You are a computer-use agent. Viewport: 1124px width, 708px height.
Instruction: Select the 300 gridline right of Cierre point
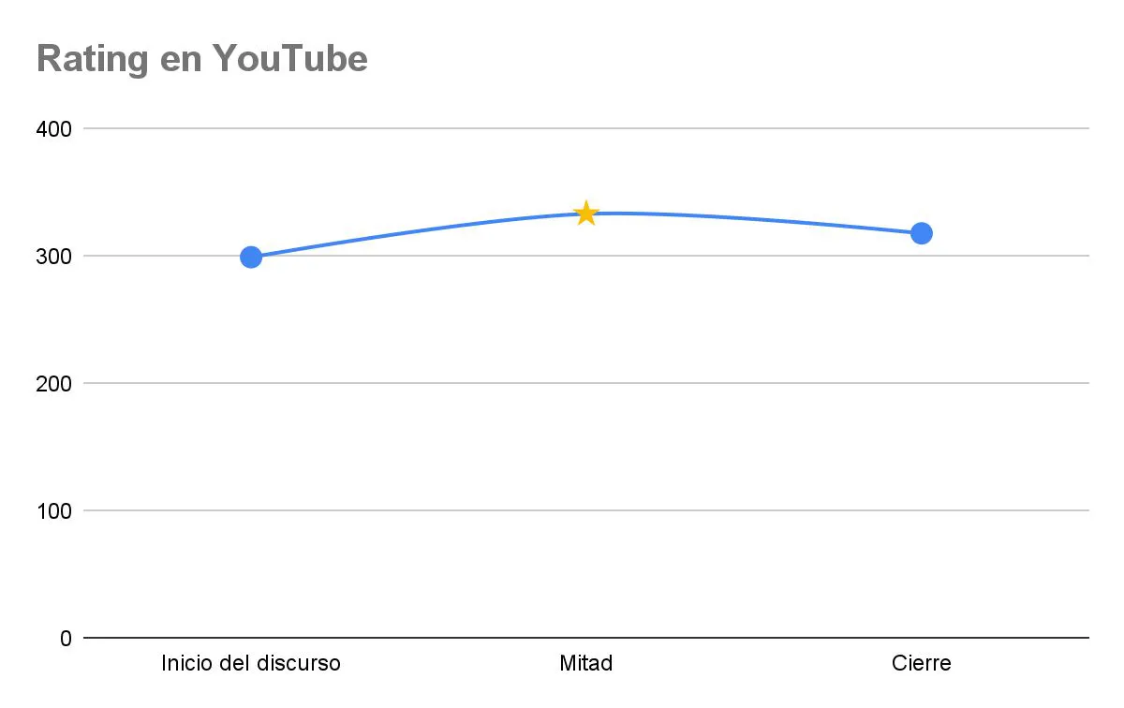click(x=1012, y=256)
